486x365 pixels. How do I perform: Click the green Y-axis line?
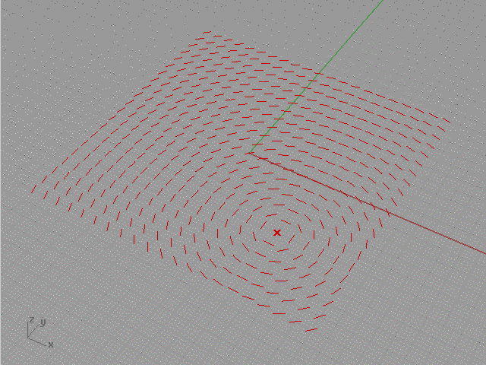point(316,76)
